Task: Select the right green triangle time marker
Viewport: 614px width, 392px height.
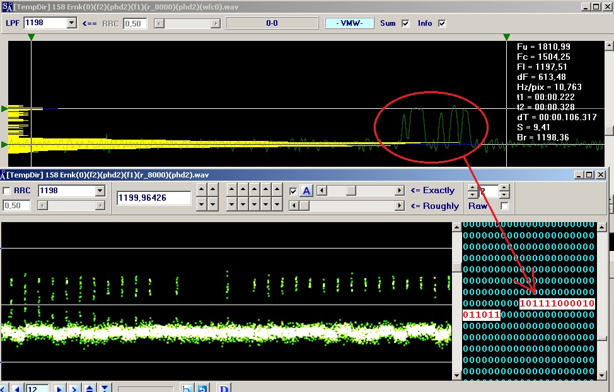Action: pyautogui.click(x=506, y=37)
